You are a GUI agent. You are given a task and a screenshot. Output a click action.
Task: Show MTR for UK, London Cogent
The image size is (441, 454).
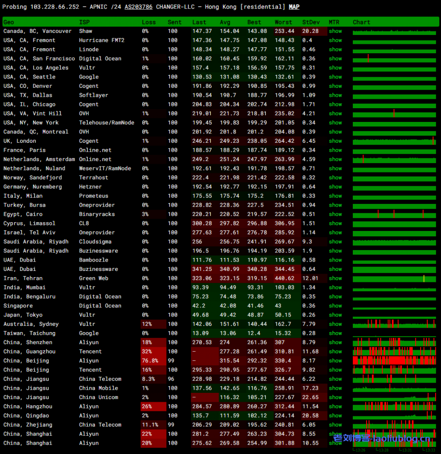coord(335,141)
